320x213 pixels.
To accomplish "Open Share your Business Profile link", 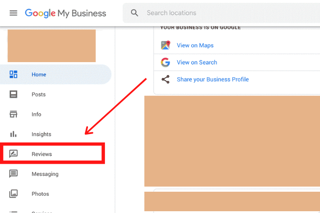I will [x=213, y=79].
